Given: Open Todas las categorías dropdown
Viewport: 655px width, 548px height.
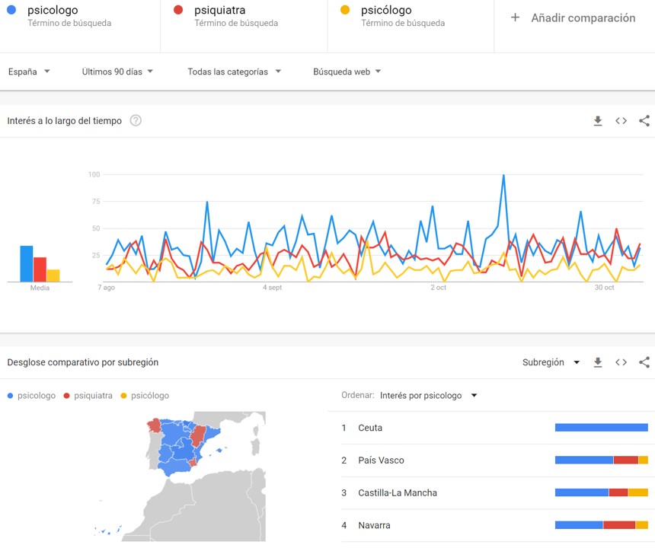Looking at the screenshot, I should click(234, 72).
